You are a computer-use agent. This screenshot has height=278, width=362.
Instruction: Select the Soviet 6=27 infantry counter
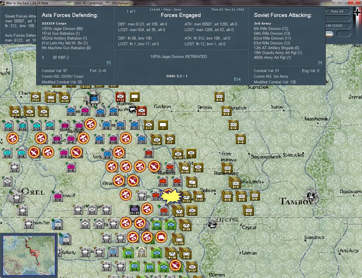point(192,267)
